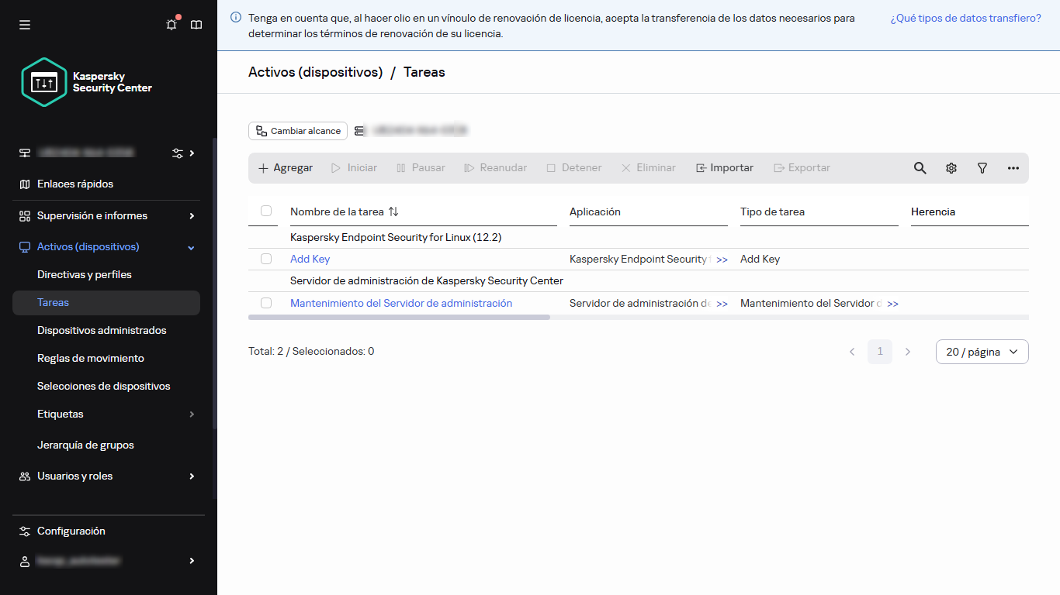The image size is (1060, 595).
Task: Click the Agregar button
Action: (286, 168)
